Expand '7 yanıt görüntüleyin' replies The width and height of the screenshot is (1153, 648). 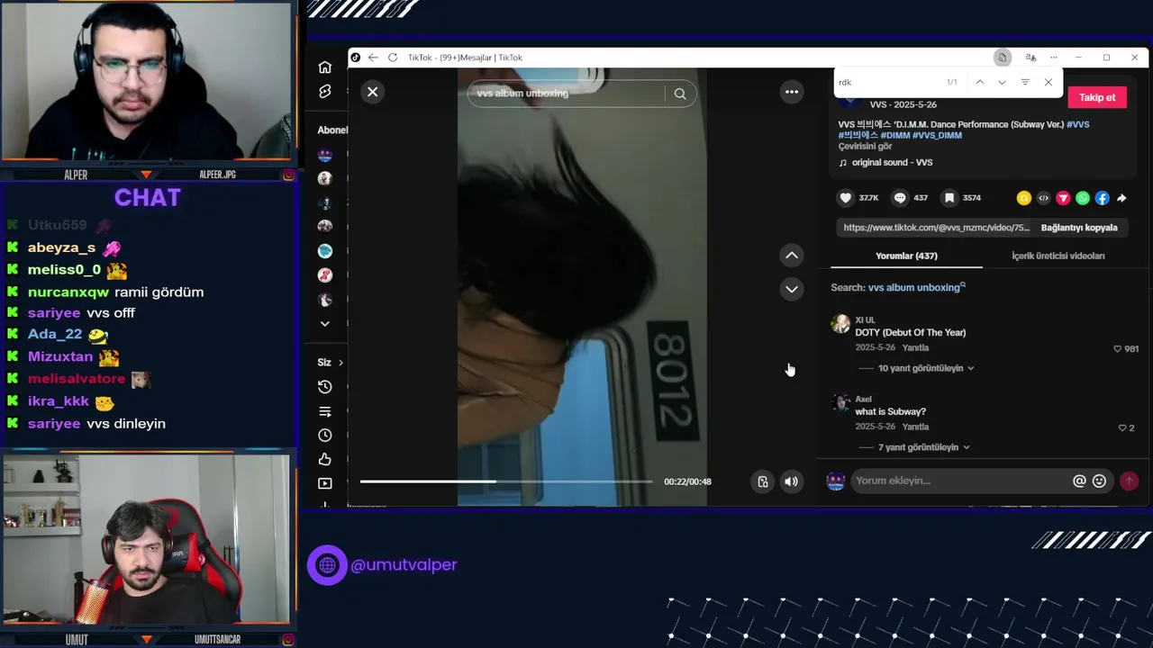click(924, 447)
